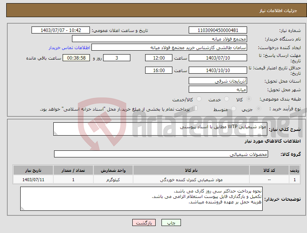307x233 pixels.
Task: Select the جزیی purchase type radio
Action: 258,108
